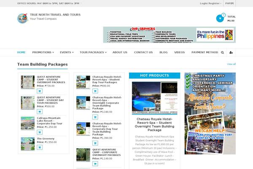Screen dimensions: 253x169
Task: Open the shopping cart icon in header
Action: (x=220, y=19)
